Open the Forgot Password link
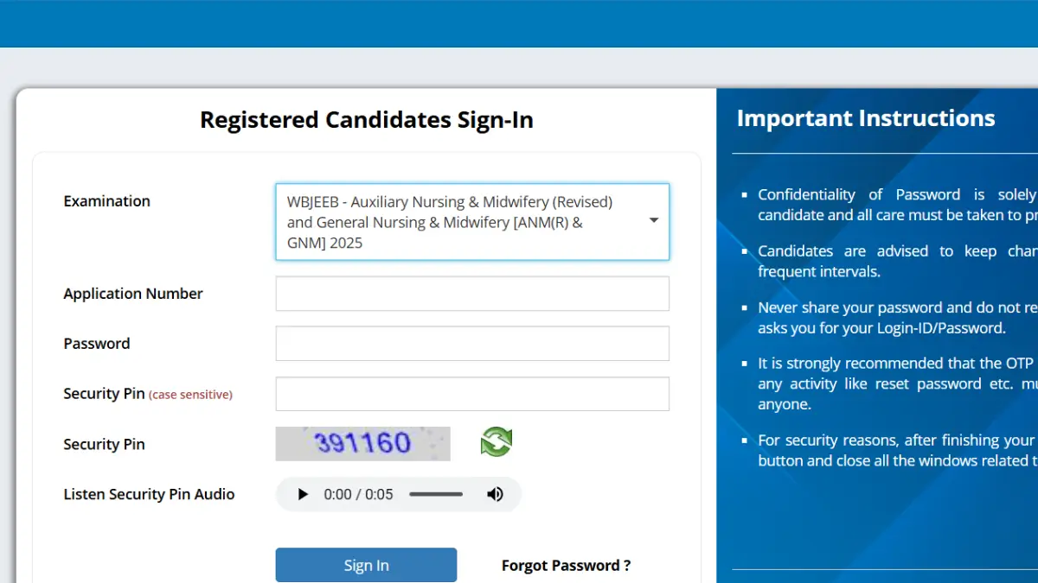 click(566, 566)
